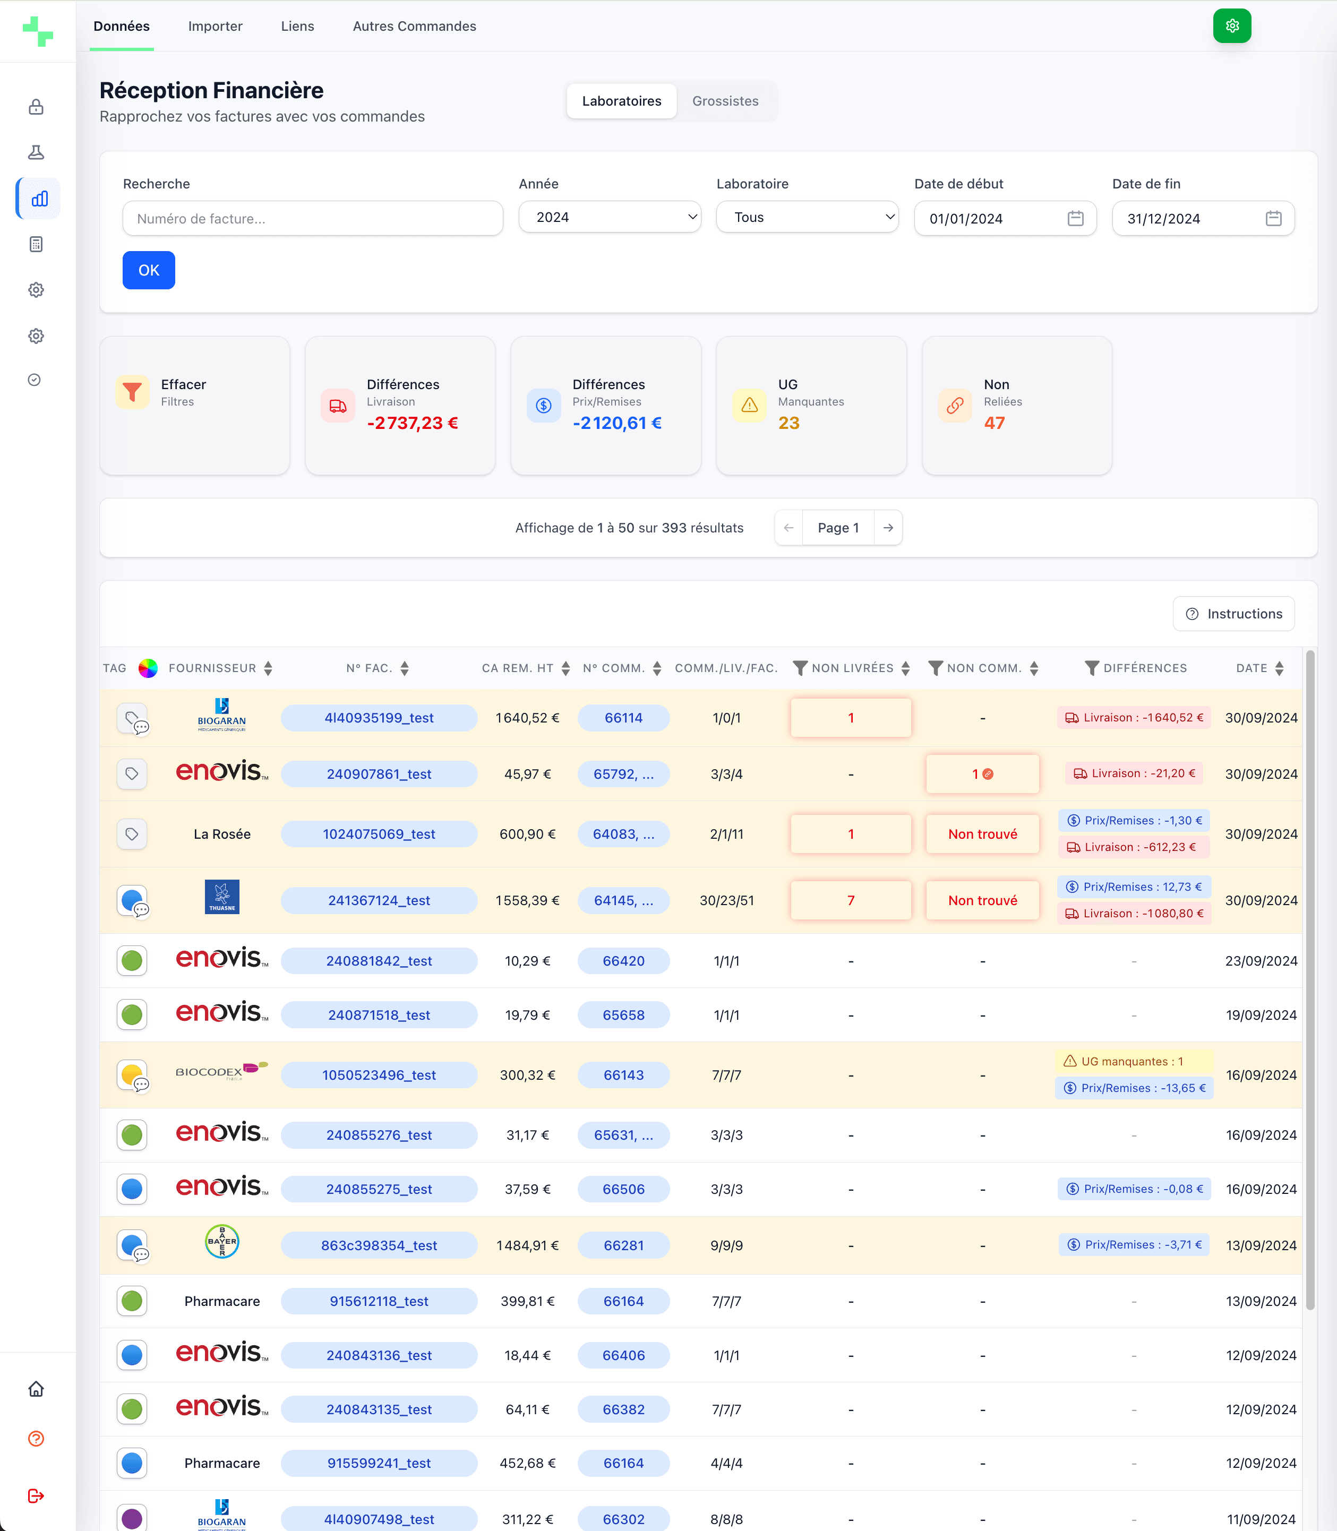Open the Importer menu tab
Screen dimensions: 1337x1531
click(215, 26)
